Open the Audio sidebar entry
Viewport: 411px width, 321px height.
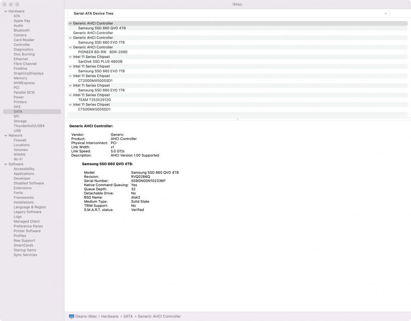[18, 25]
